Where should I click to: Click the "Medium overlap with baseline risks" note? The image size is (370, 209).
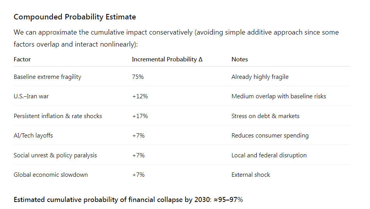(x=279, y=96)
